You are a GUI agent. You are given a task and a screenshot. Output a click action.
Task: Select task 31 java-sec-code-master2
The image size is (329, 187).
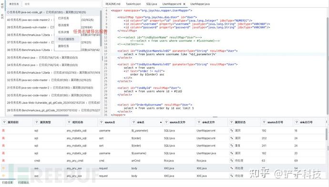(53, 88)
